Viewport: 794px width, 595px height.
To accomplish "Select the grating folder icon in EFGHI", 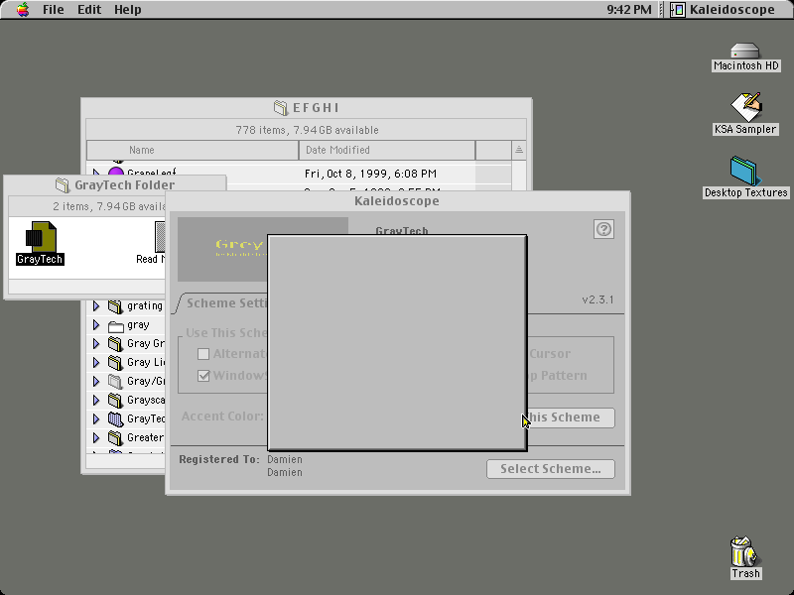I will click(x=115, y=306).
